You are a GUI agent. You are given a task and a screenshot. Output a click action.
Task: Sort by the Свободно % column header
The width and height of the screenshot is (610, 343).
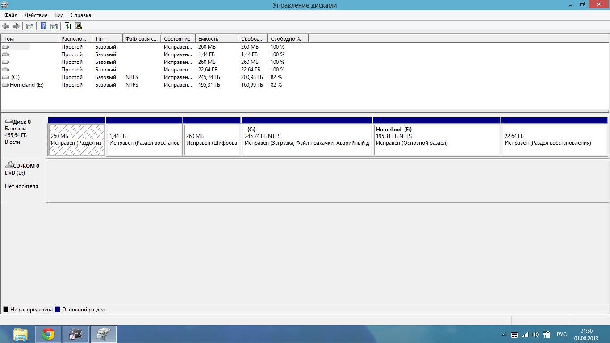point(288,39)
